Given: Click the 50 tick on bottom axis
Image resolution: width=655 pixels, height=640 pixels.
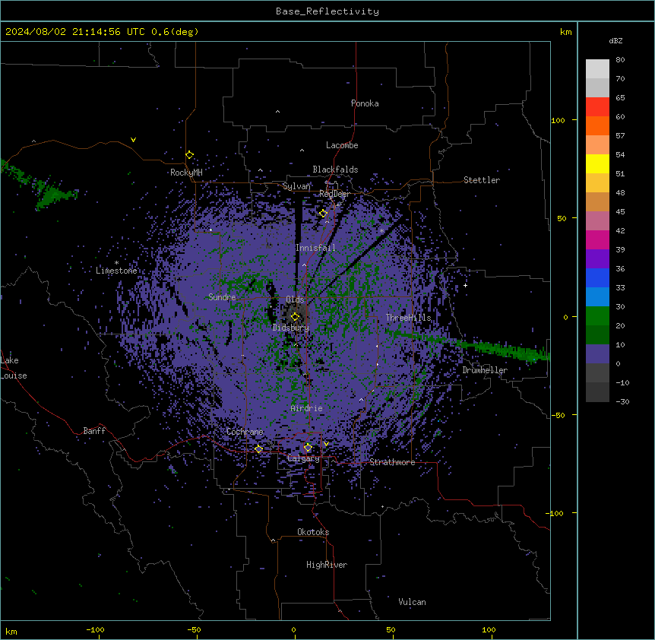Looking at the screenshot, I should pyautogui.click(x=391, y=629).
